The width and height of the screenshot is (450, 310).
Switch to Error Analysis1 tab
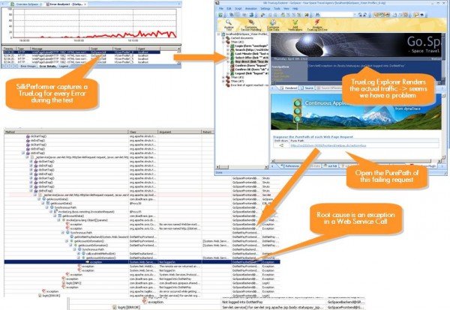[x=66, y=4]
